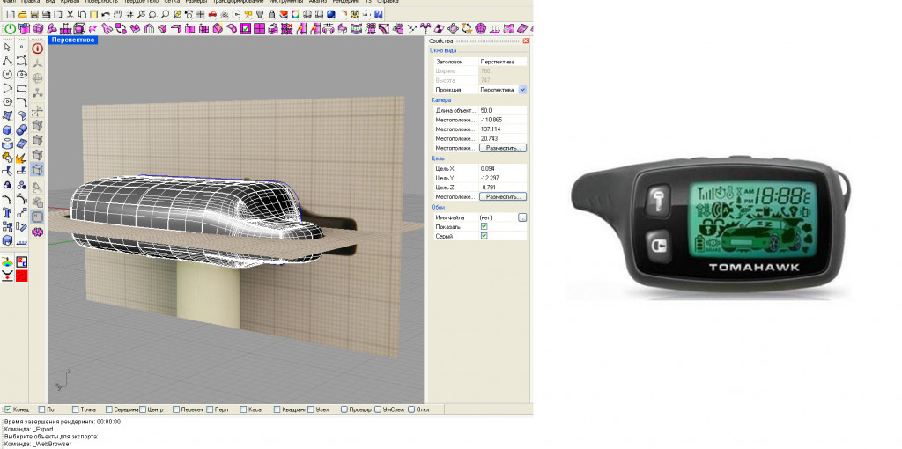Enable the Узел snap checkbox
Image resolution: width=902 pixels, height=449 pixels.
[x=311, y=409]
